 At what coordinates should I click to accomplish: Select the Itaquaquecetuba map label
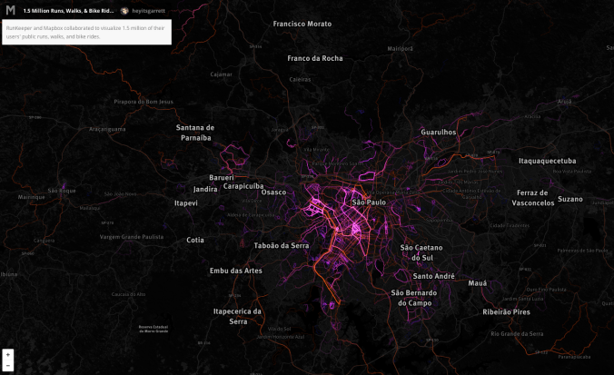547,161
